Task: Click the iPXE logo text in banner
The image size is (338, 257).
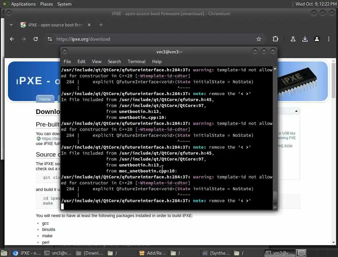Action: coord(29,81)
